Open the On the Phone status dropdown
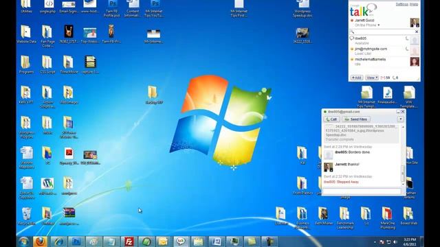Viewport: 440px width, 247px height. click(x=367, y=25)
